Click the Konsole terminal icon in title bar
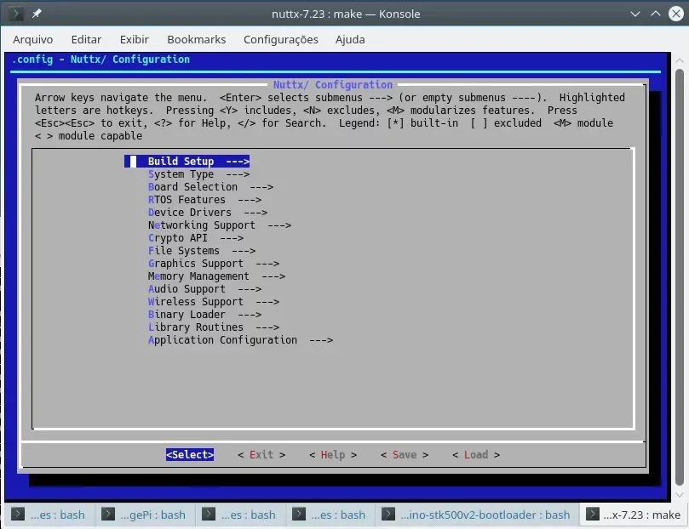 (16, 14)
